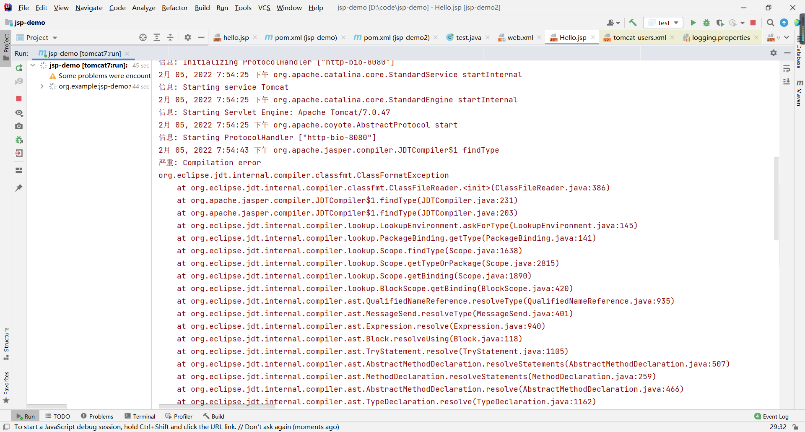Click the Exit process icon

19,153
